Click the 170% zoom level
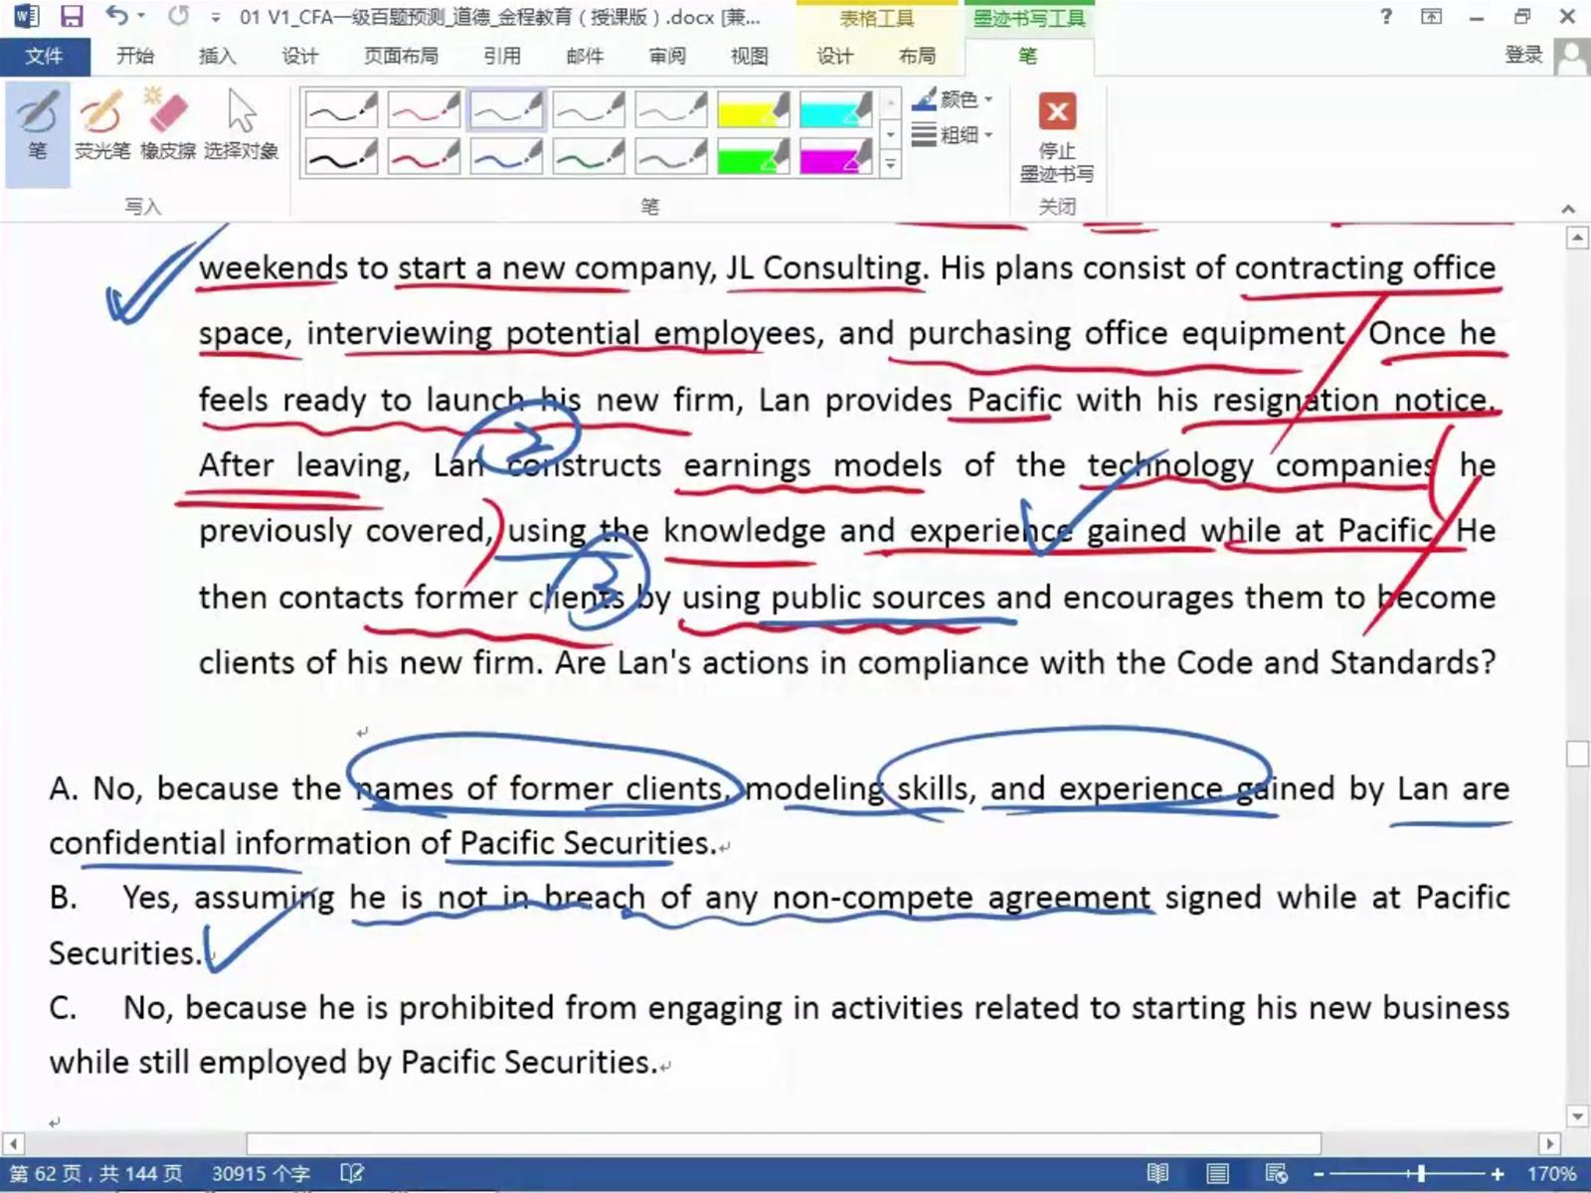The image size is (1591, 1193). click(1551, 1174)
